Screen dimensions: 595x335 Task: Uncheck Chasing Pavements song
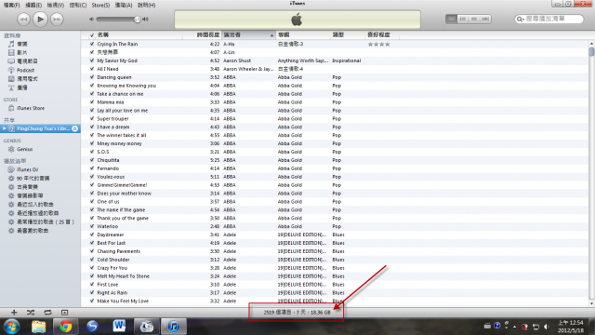tap(92, 251)
